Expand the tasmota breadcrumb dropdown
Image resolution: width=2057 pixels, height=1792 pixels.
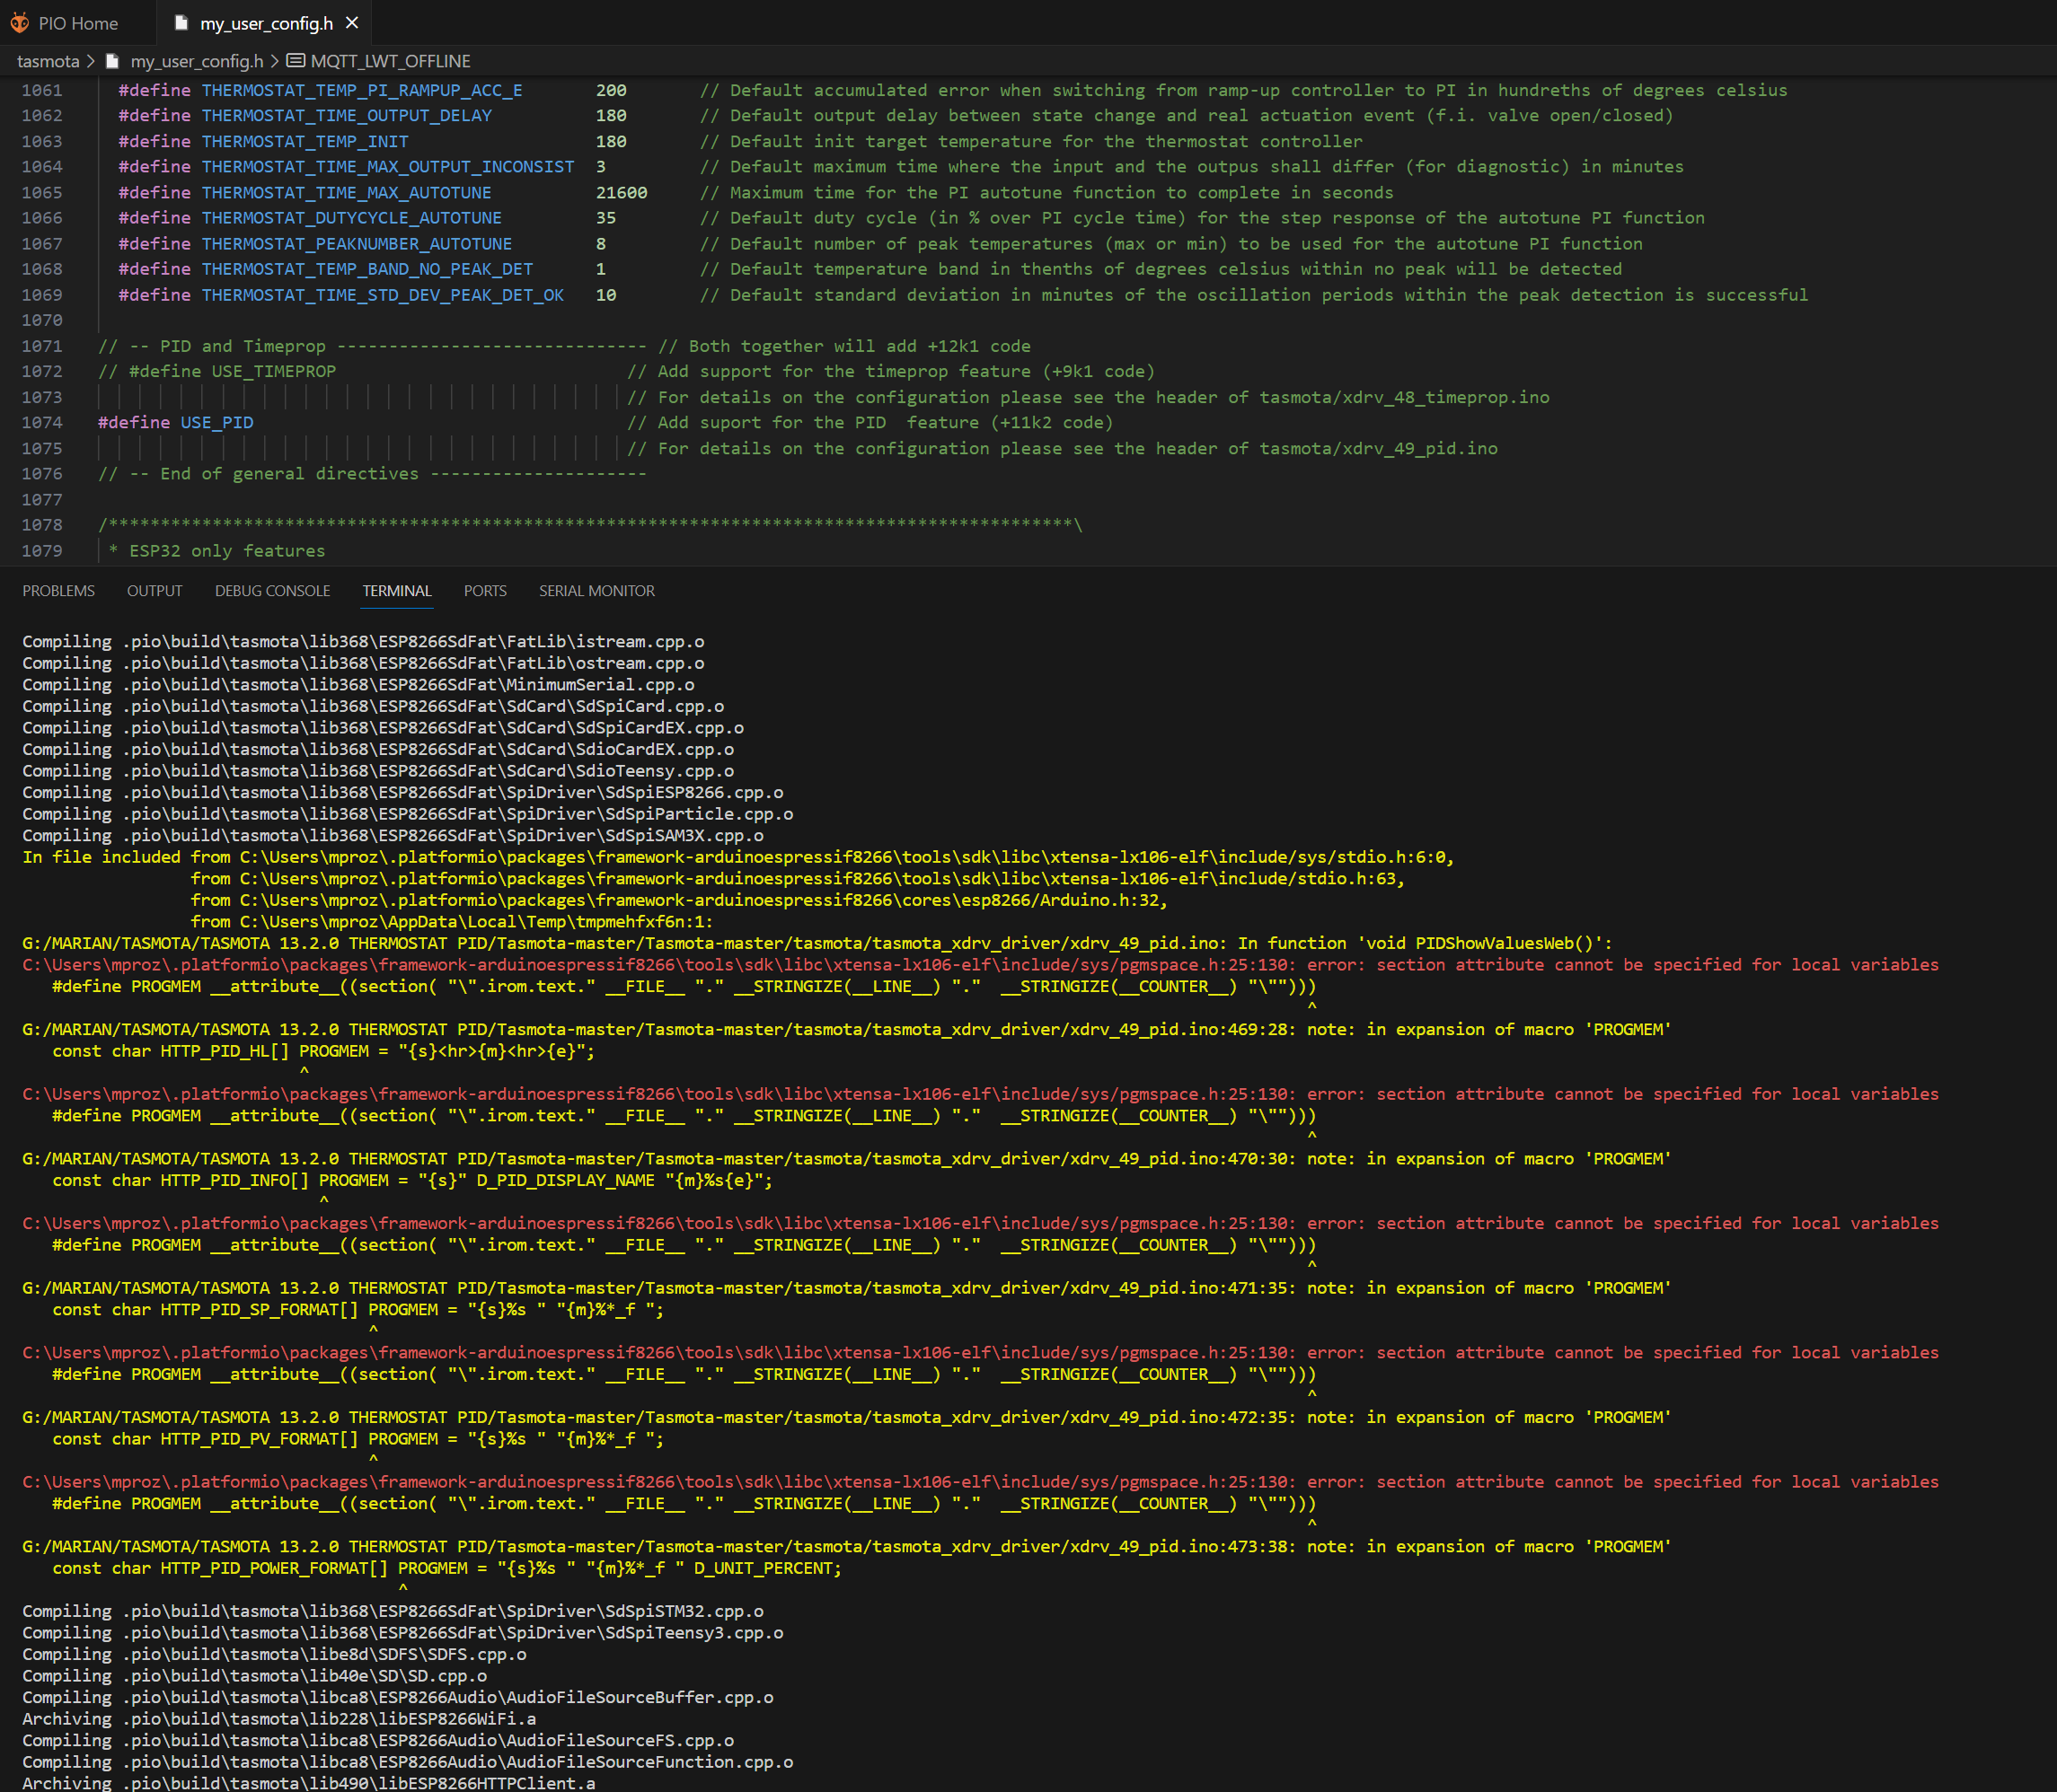tap(49, 60)
